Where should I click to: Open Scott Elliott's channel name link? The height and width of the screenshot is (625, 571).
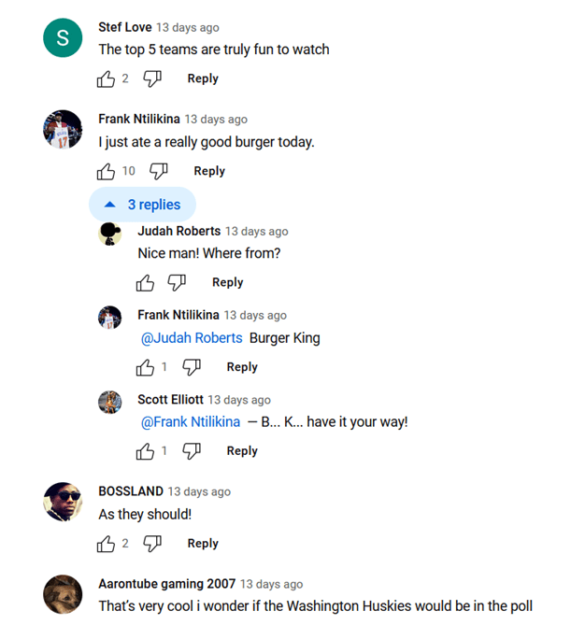(x=169, y=399)
